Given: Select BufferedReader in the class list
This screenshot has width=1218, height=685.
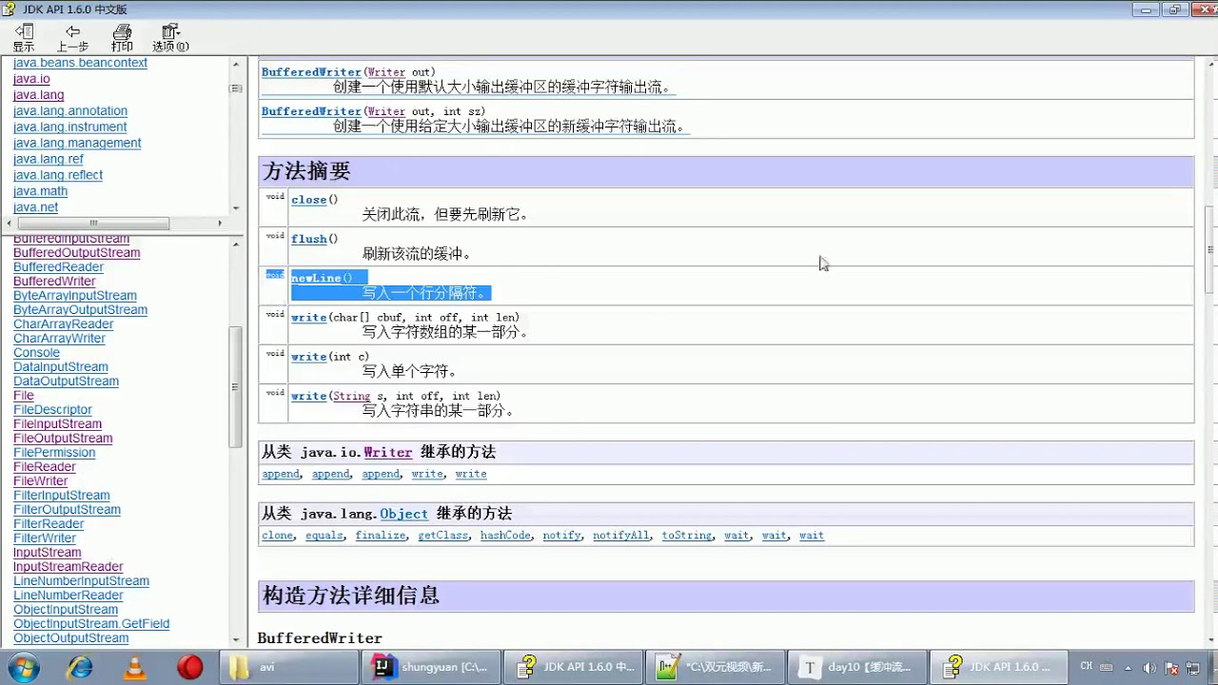Looking at the screenshot, I should tap(58, 267).
